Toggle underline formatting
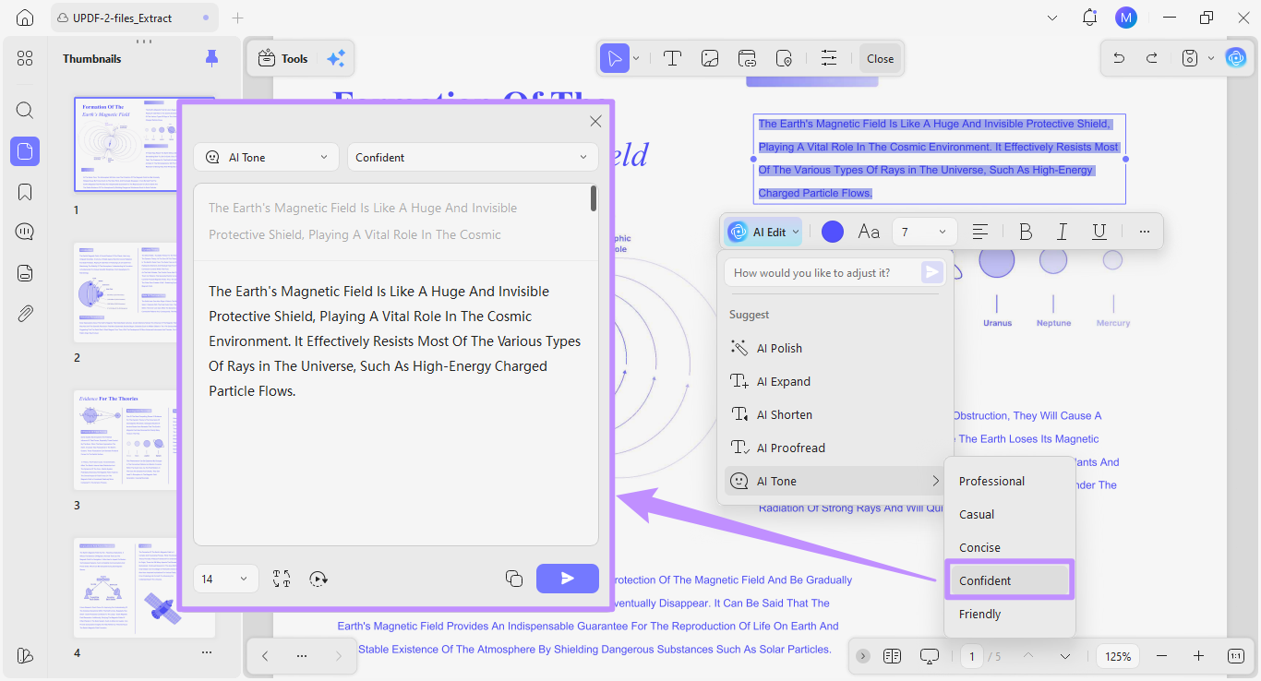1261x681 pixels. pos(1099,232)
